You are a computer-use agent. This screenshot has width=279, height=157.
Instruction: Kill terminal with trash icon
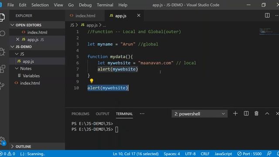(256, 113)
